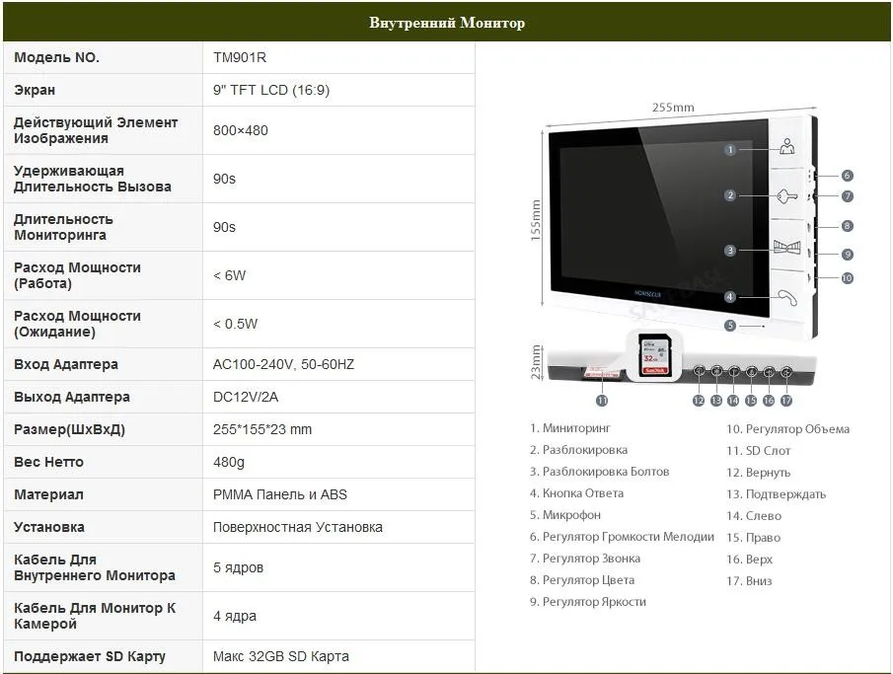Click 'Расход Мощности (Работа)' label

[77, 275]
